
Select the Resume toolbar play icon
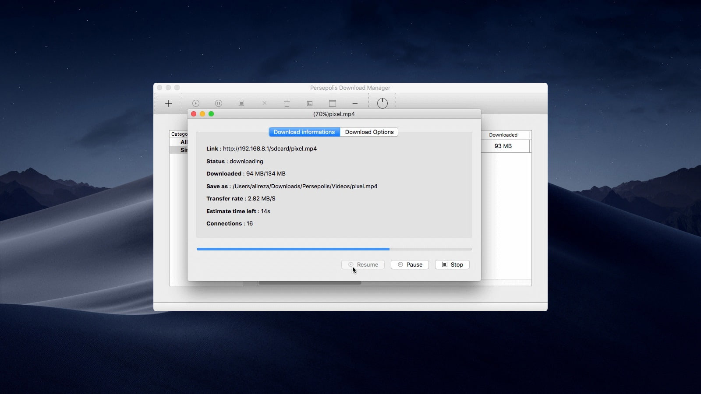(x=196, y=103)
